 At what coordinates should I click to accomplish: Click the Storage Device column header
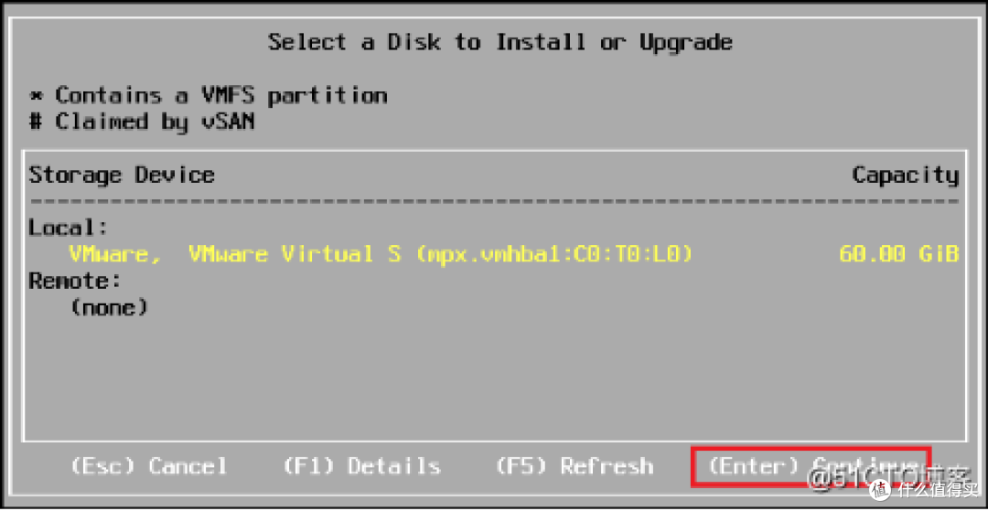(122, 175)
